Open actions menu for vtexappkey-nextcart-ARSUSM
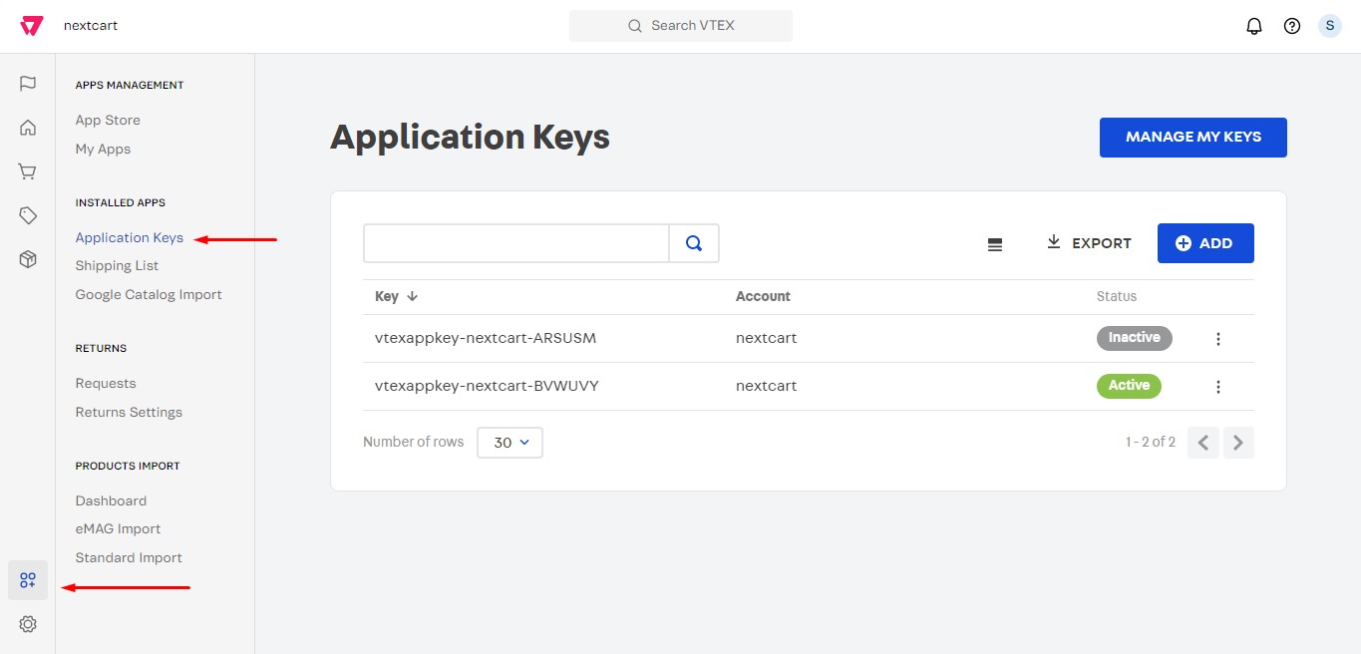Image resolution: width=1361 pixels, height=654 pixels. pos(1218,339)
